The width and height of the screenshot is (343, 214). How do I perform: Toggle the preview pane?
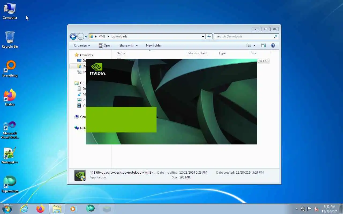tap(263, 45)
